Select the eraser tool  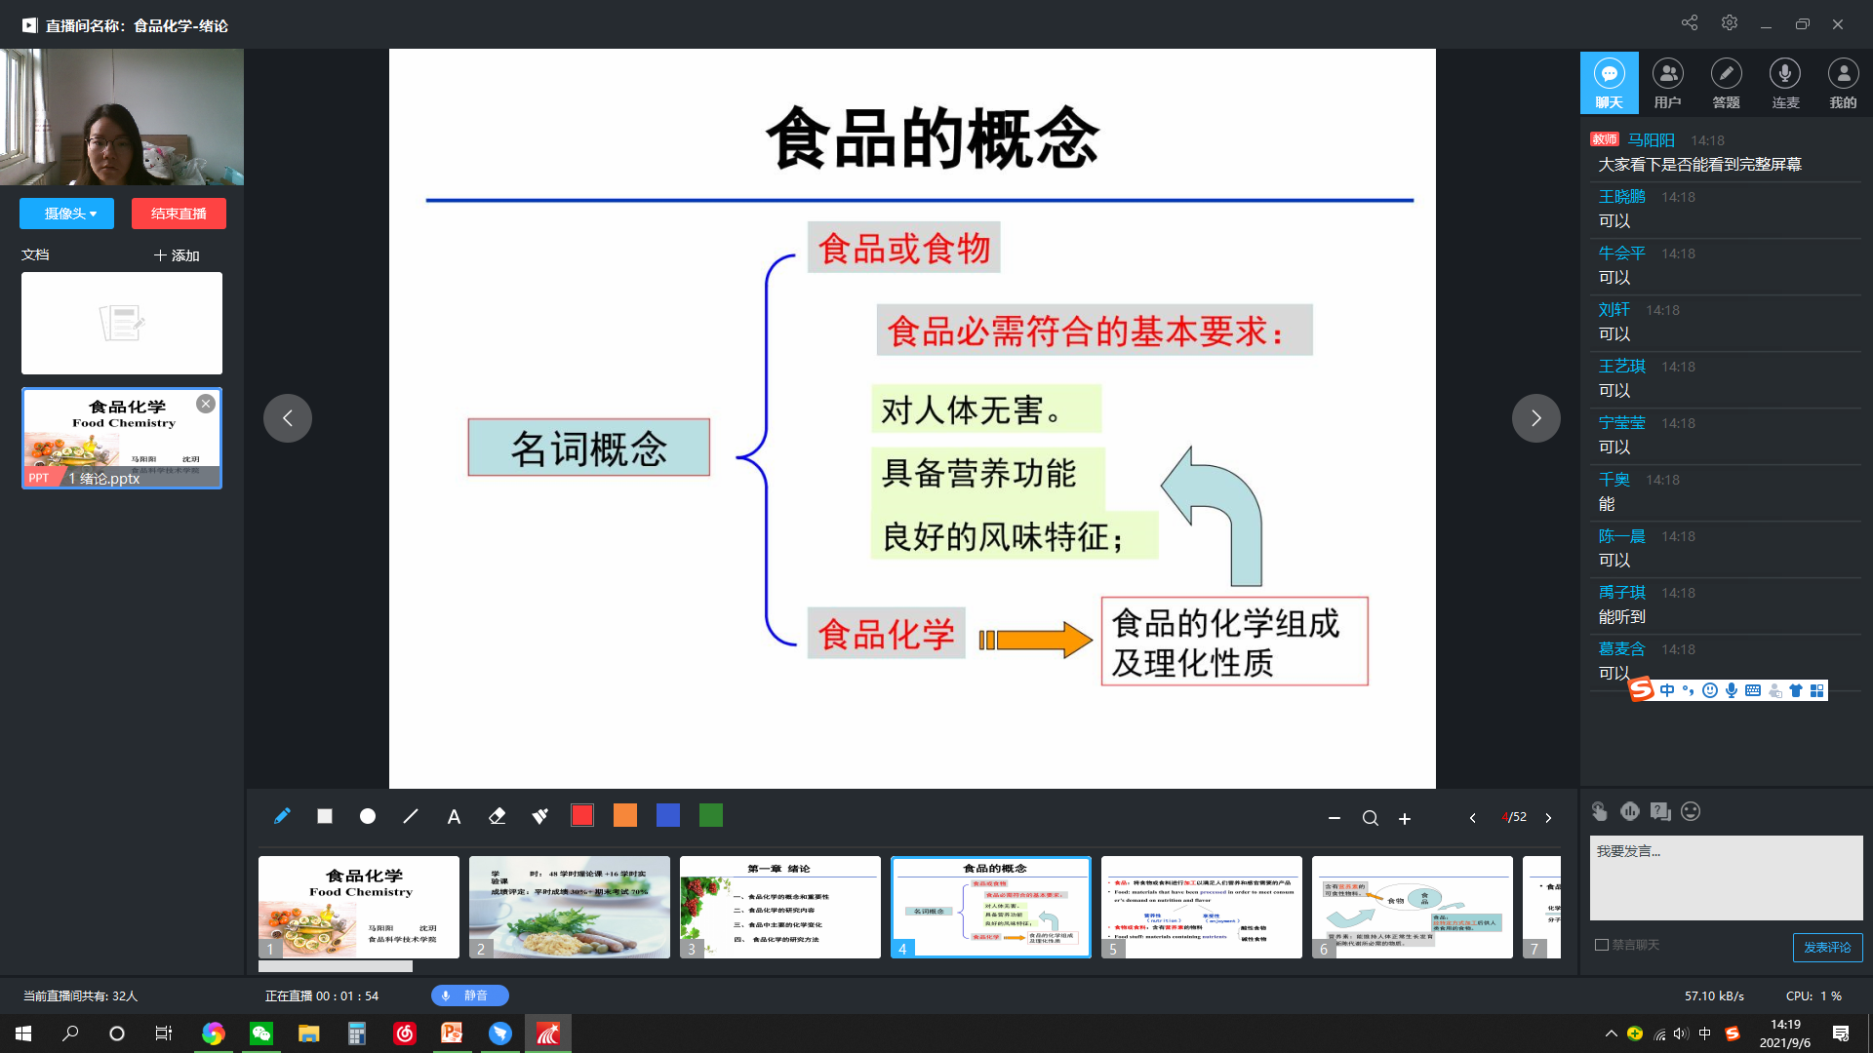coord(497,816)
